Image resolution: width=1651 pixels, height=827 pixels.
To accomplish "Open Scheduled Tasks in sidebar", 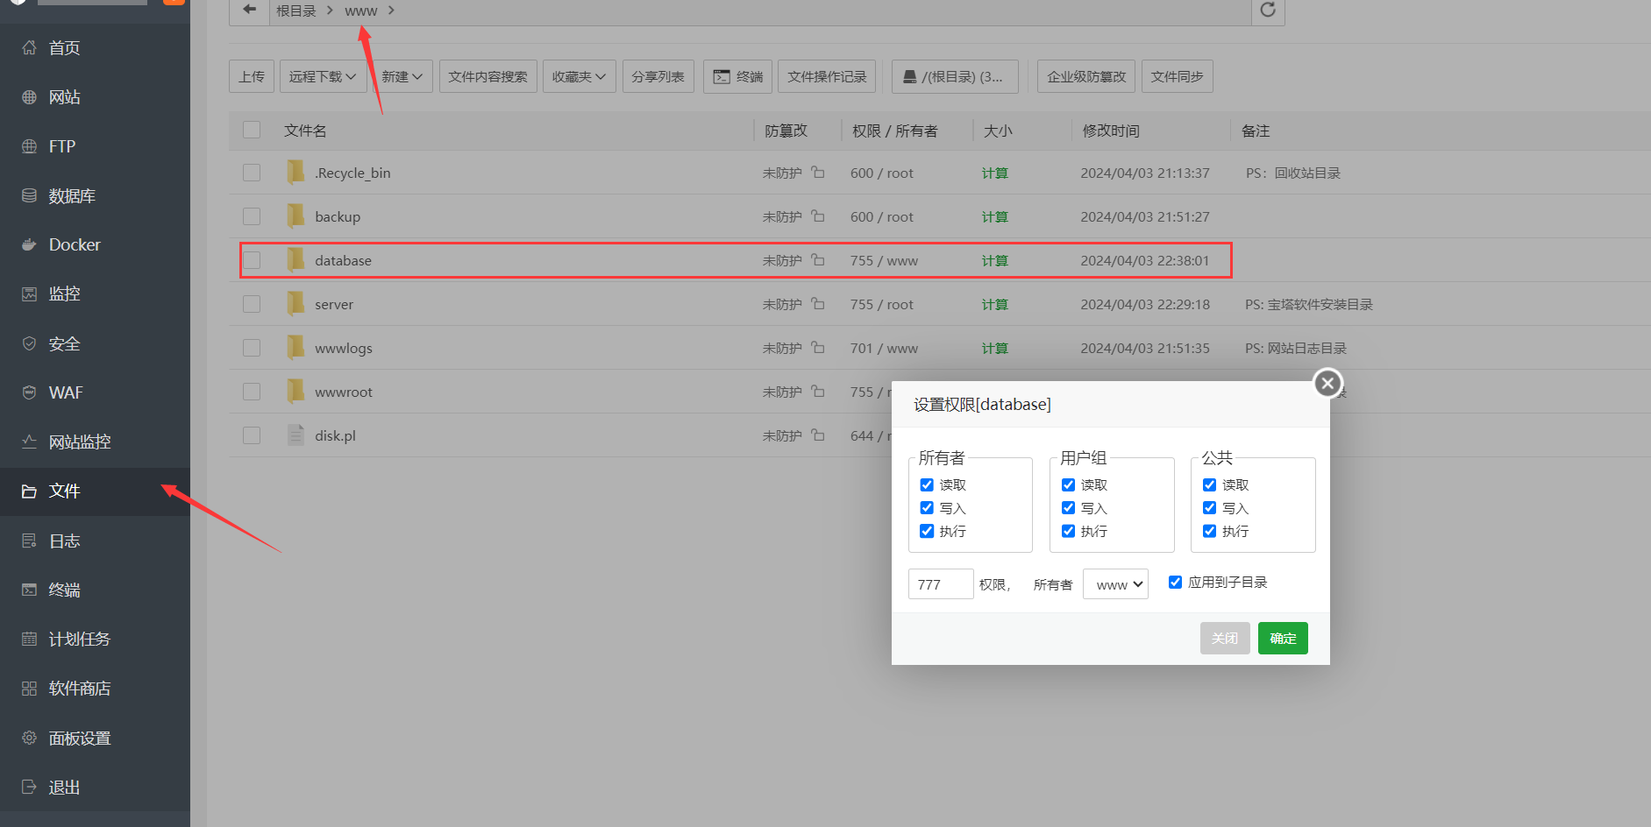I will tap(79, 640).
